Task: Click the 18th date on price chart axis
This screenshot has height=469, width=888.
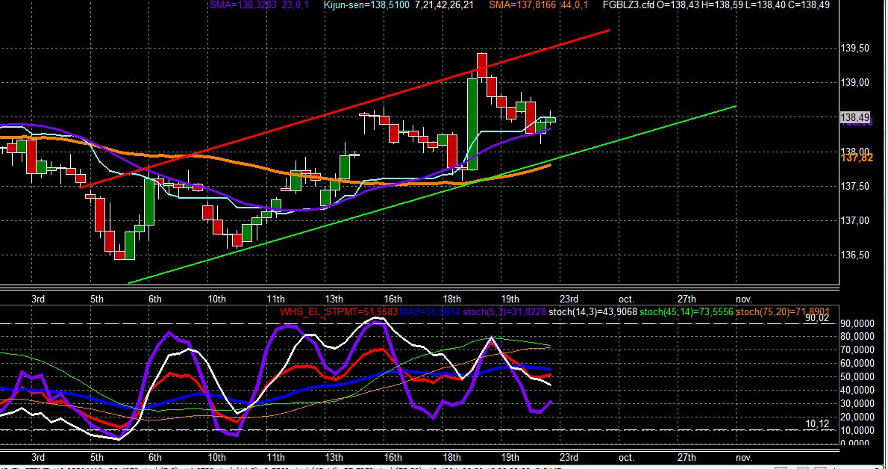Action: click(x=451, y=299)
